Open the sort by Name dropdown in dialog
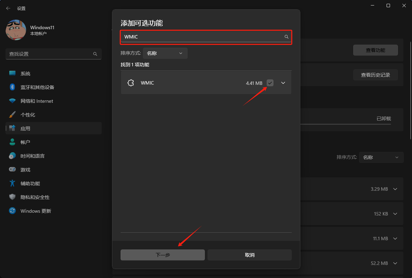Viewport: 412px width, 278px height. (x=165, y=53)
